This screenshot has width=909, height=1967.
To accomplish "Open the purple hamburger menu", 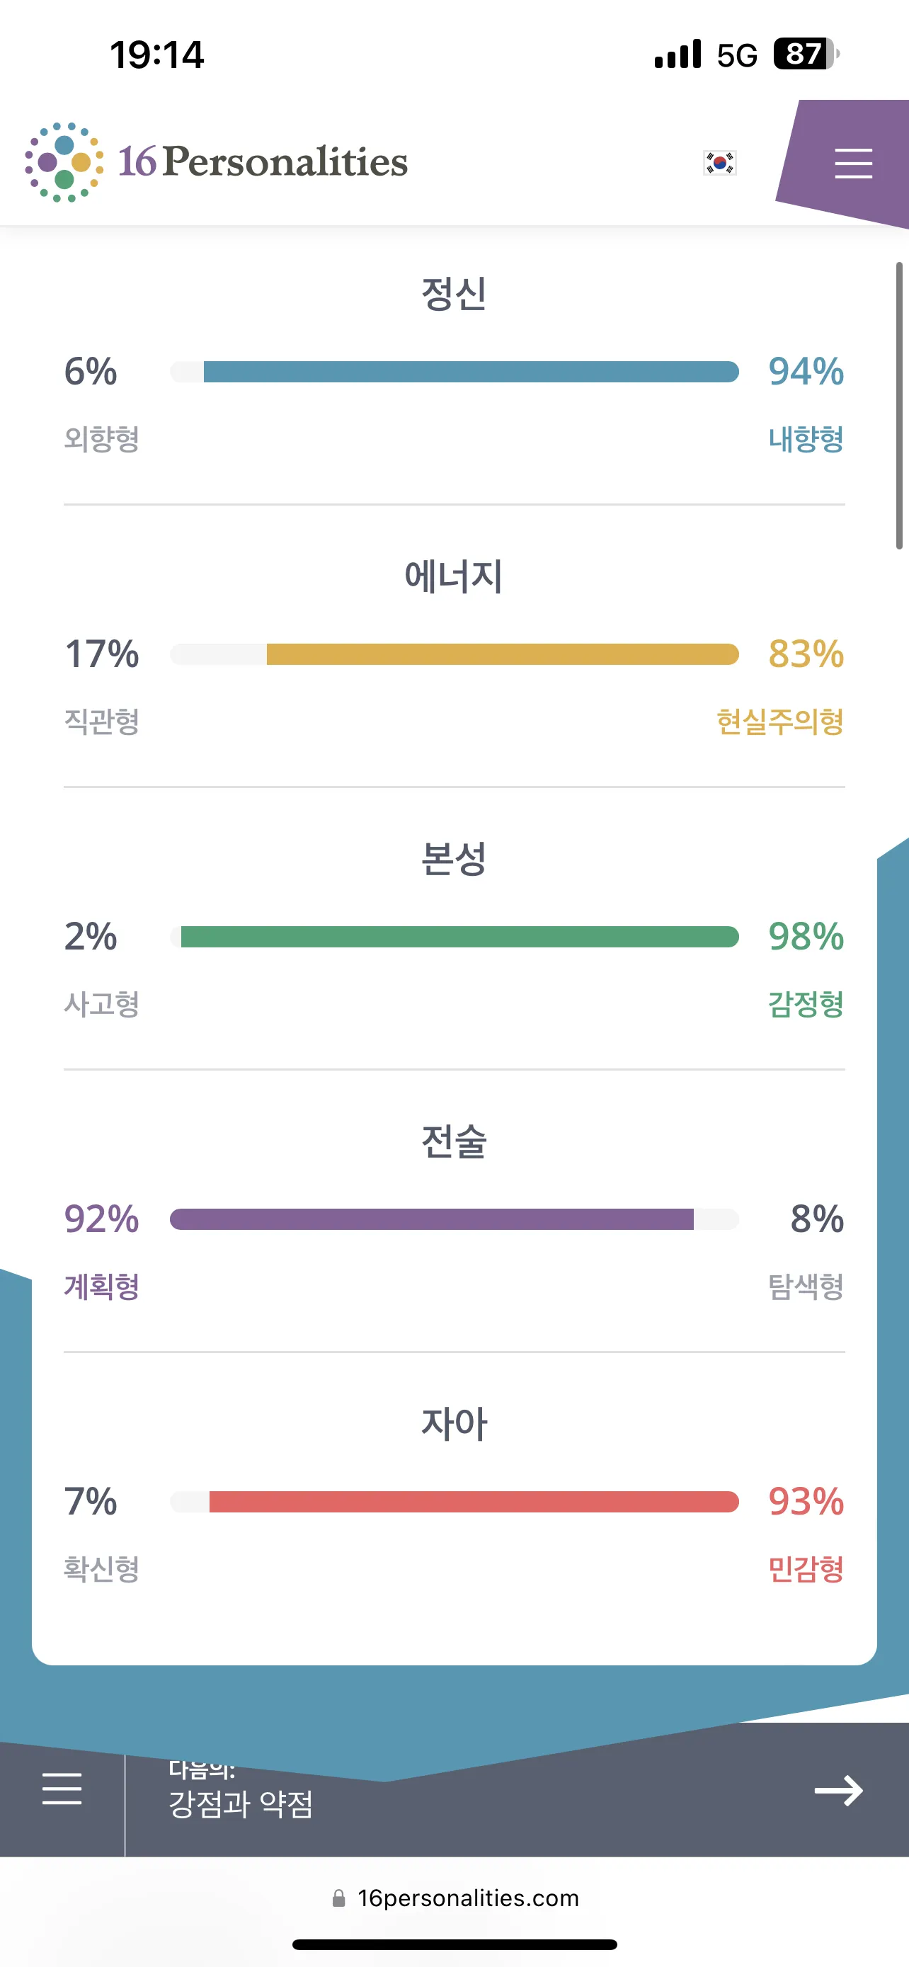I will pyautogui.click(x=852, y=164).
